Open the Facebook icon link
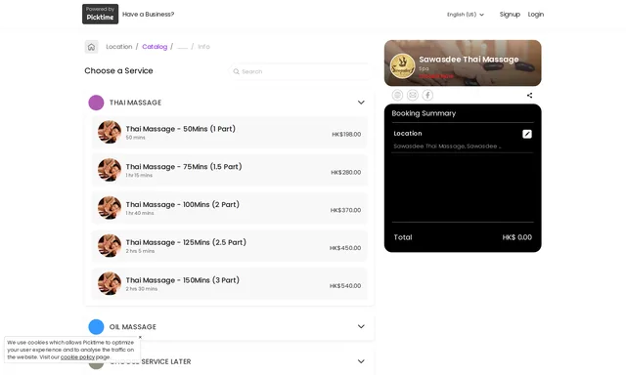The image size is (626, 375). 427,95
